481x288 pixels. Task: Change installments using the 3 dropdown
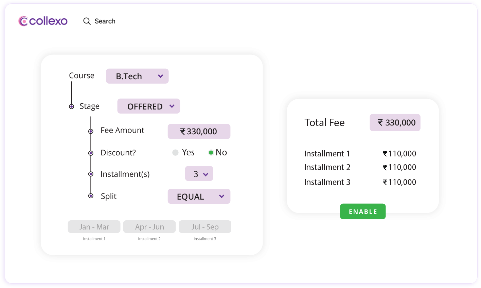tap(199, 173)
